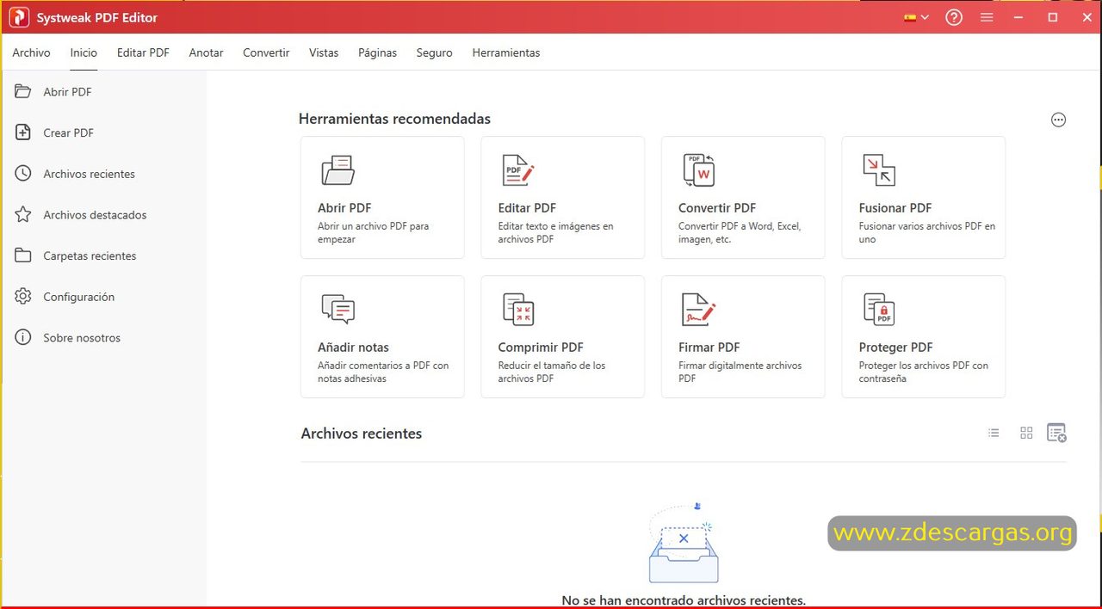Open Carpetas recientes in sidebar
This screenshot has height=609, width=1102.
click(x=90, y=256)
